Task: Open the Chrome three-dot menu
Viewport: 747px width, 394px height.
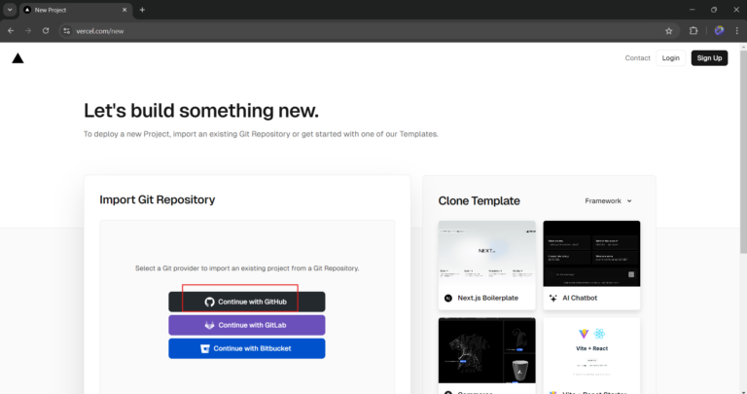Action: pyautogui.click(x=736, y=31)
